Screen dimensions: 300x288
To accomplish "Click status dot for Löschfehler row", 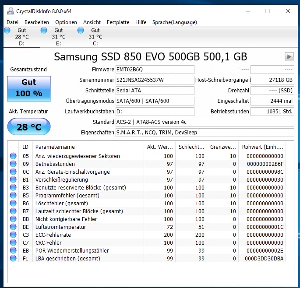I will [13, 203].
